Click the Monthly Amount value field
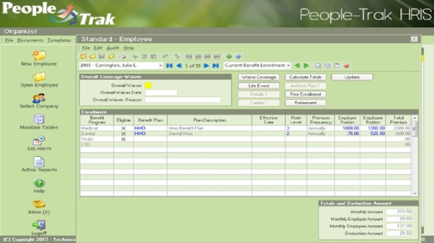The image size is (434, 243). pos(399,212)
